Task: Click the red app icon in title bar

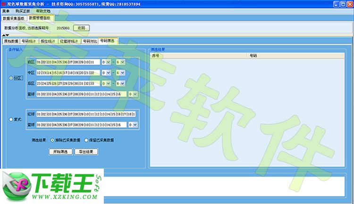Action: [x=3, y=4]
